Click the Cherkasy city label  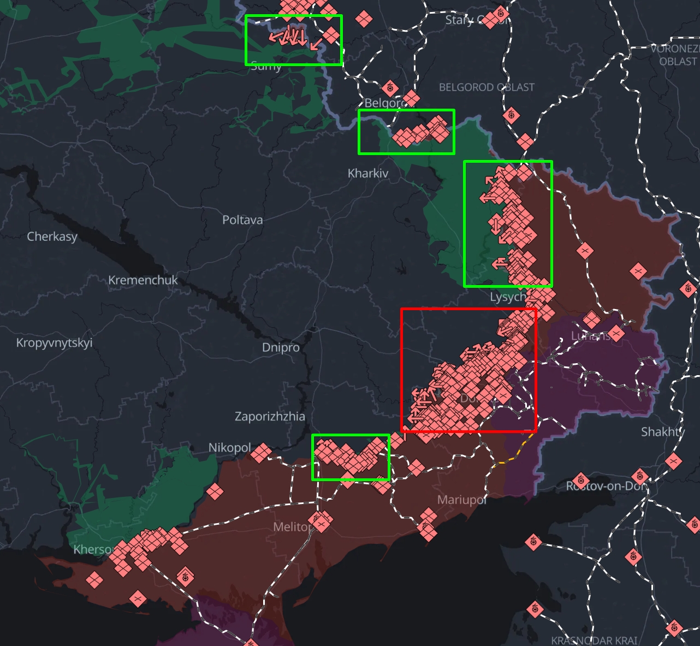pos(52,236)
